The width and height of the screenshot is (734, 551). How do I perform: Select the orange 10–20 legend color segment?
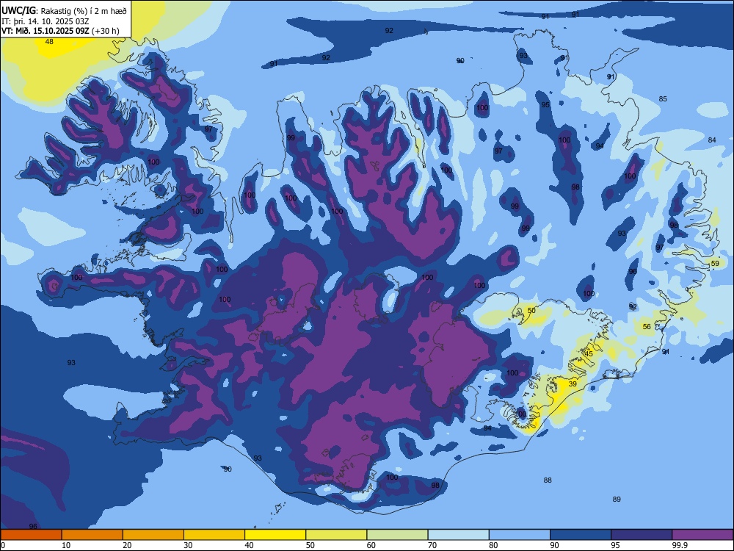(92, 535)
